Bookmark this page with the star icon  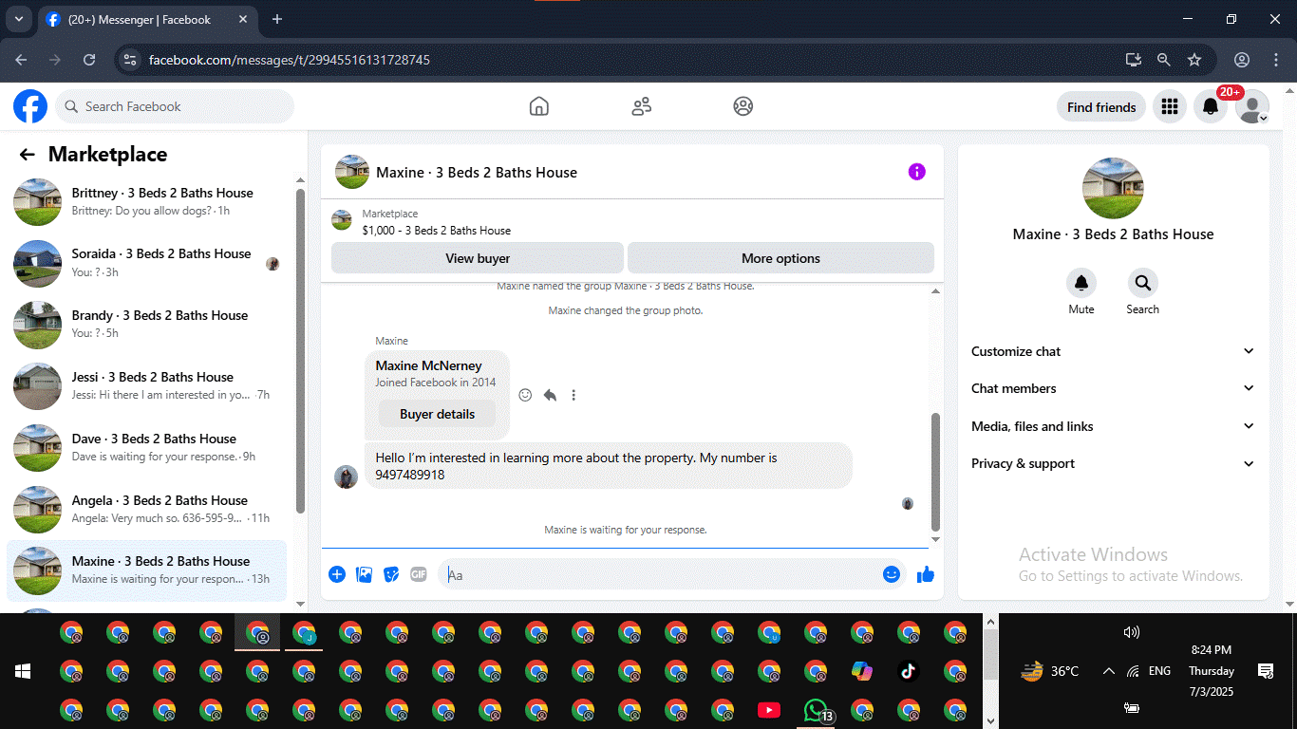pos(1194,60)
